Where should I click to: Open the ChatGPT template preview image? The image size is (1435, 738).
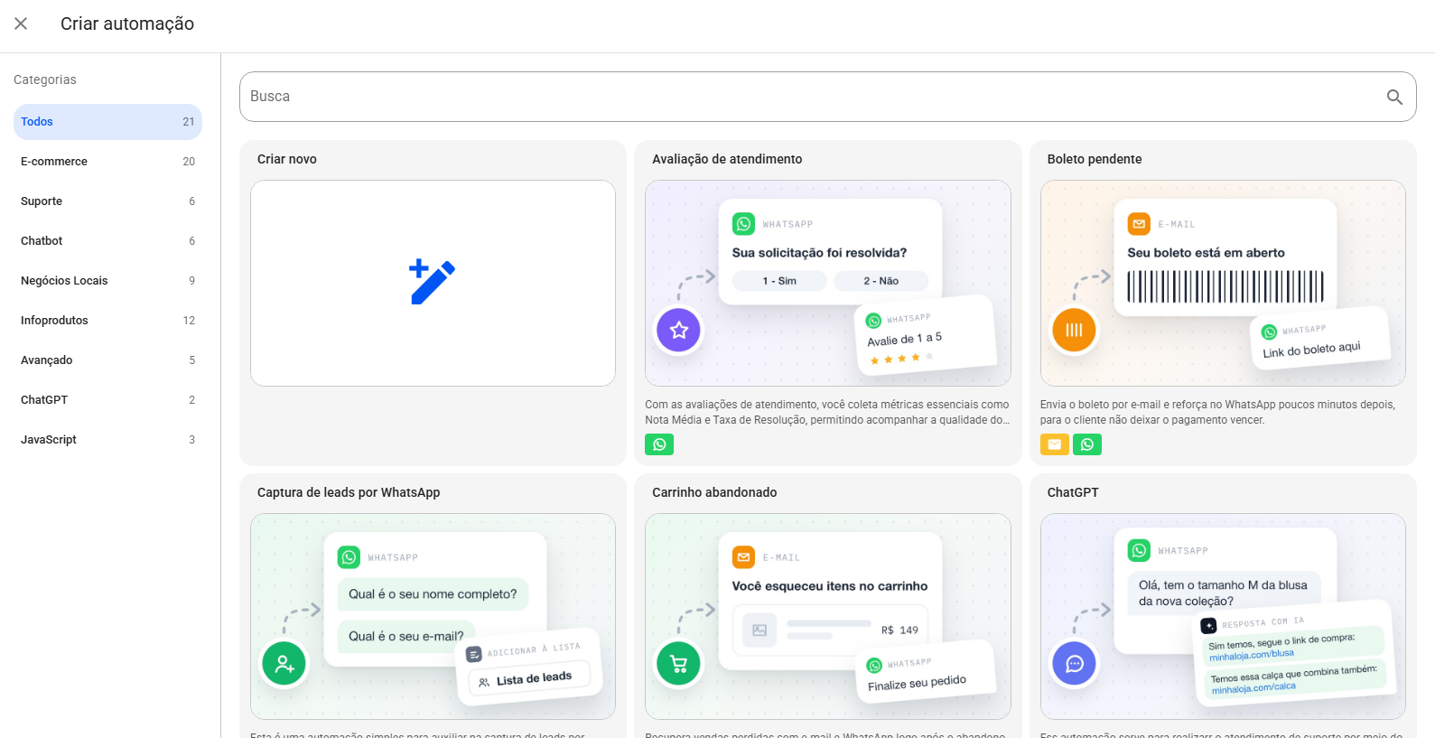click(1223, 616)
